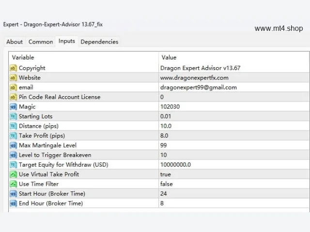Select the End Hour (Broker Time) name
The width and height of the screenshot is (310, 232).
[51, 203]
